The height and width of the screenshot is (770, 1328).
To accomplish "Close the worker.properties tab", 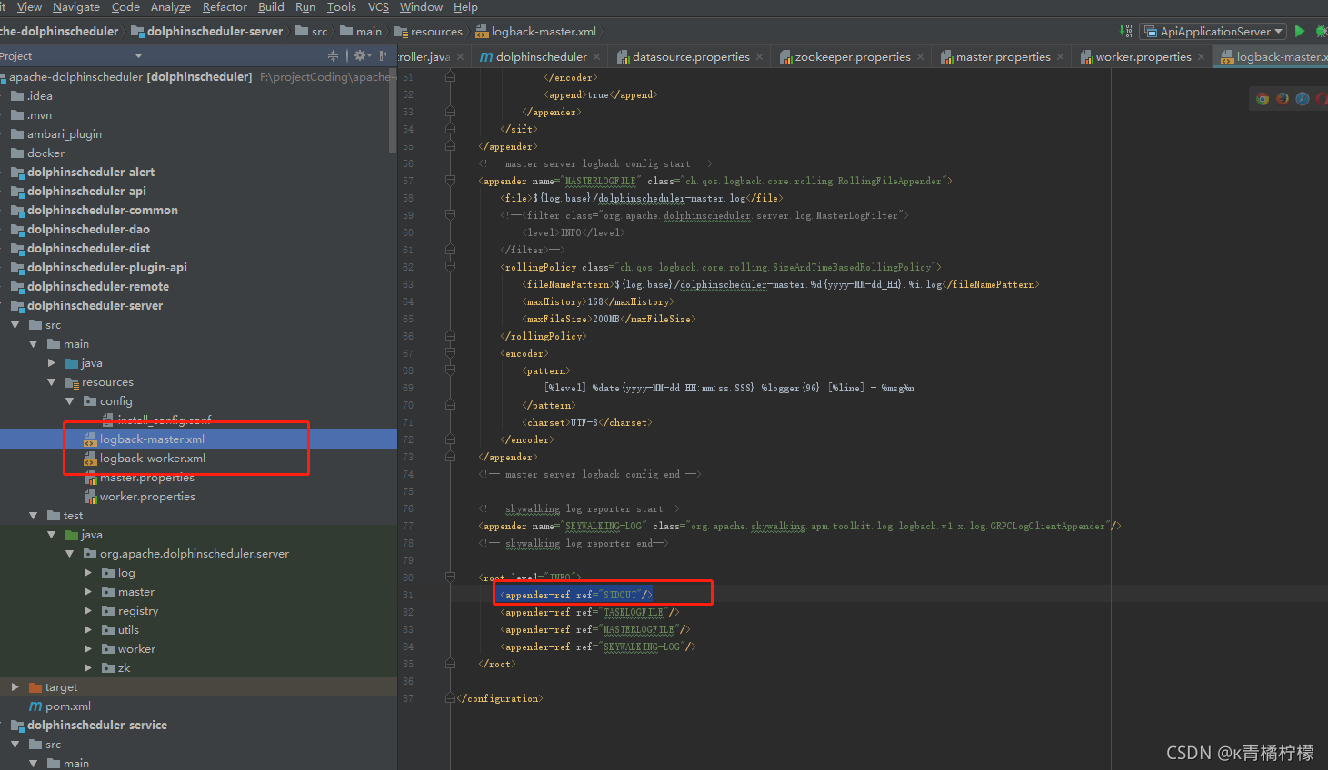I will coord(1201,56).
